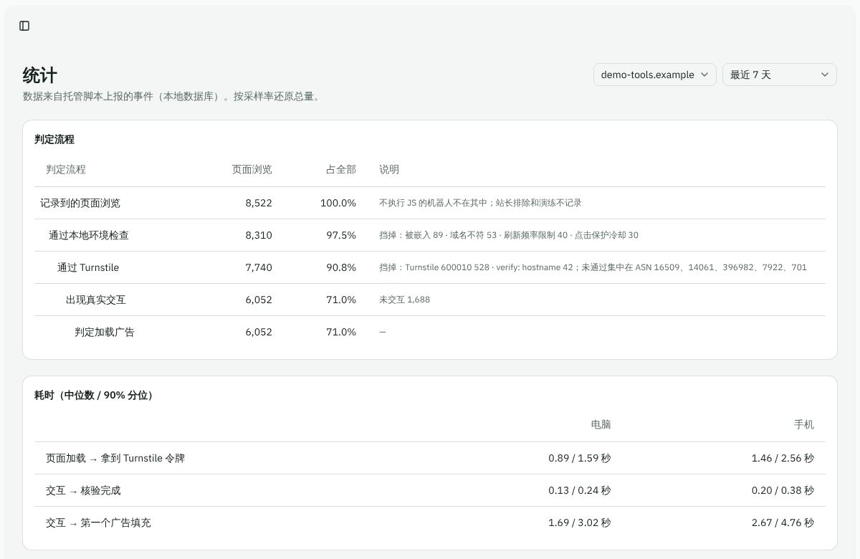Click the 电脑 column header
Screen dimensions: 860x559
coord(601,424)
